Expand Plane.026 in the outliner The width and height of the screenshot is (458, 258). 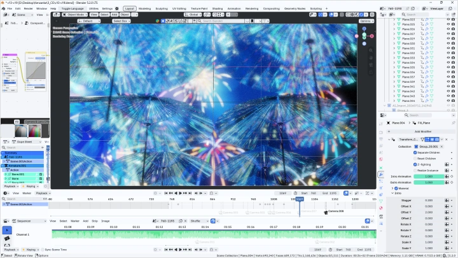pos(394,29)
